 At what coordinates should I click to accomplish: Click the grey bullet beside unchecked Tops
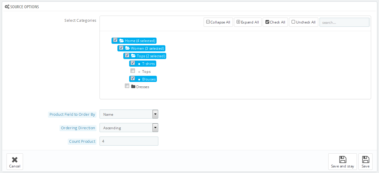(x=139, y=71)
